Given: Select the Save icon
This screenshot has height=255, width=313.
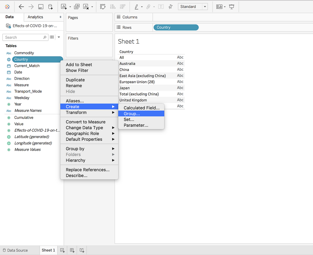Looking at the screenshot, I should [x=40, y=7].
